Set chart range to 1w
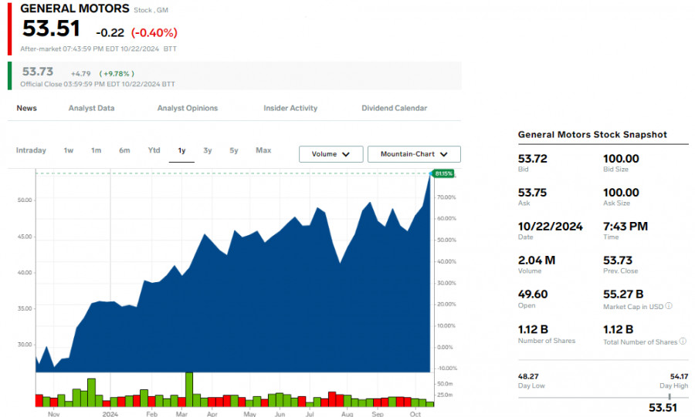695x417 pixels. tap(68, 150)
